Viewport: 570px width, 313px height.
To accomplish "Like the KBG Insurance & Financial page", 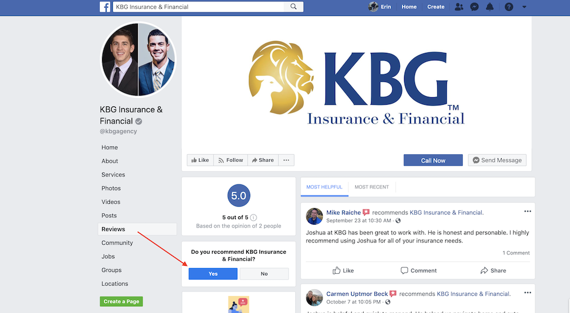I will tap(200, 160).
